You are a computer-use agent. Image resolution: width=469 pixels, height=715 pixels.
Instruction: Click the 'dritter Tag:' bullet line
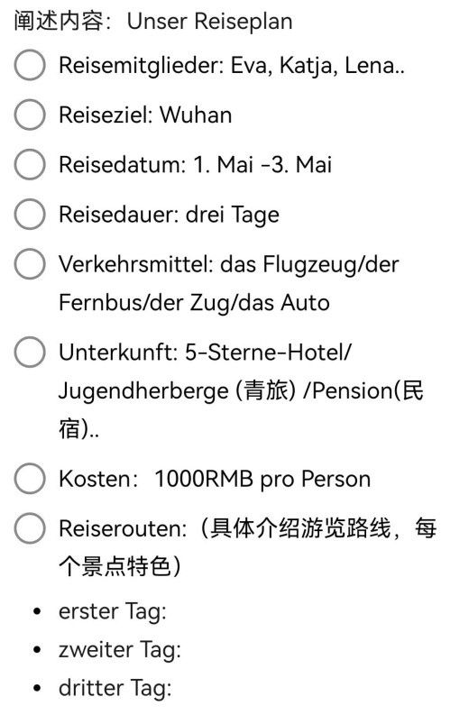[x=115, y=689]
